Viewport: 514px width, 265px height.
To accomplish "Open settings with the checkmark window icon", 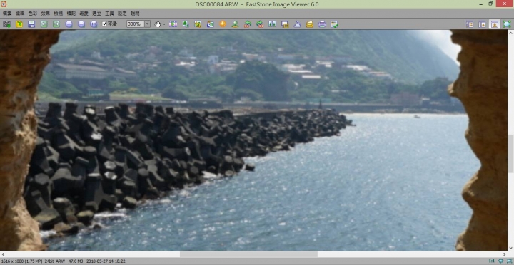I will pos(334,24).
